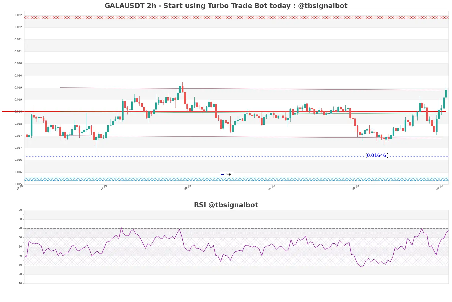This screenshot has height=302, width=452.
Task: Click the blue dotted Sup line
Action: click(236, 156)
